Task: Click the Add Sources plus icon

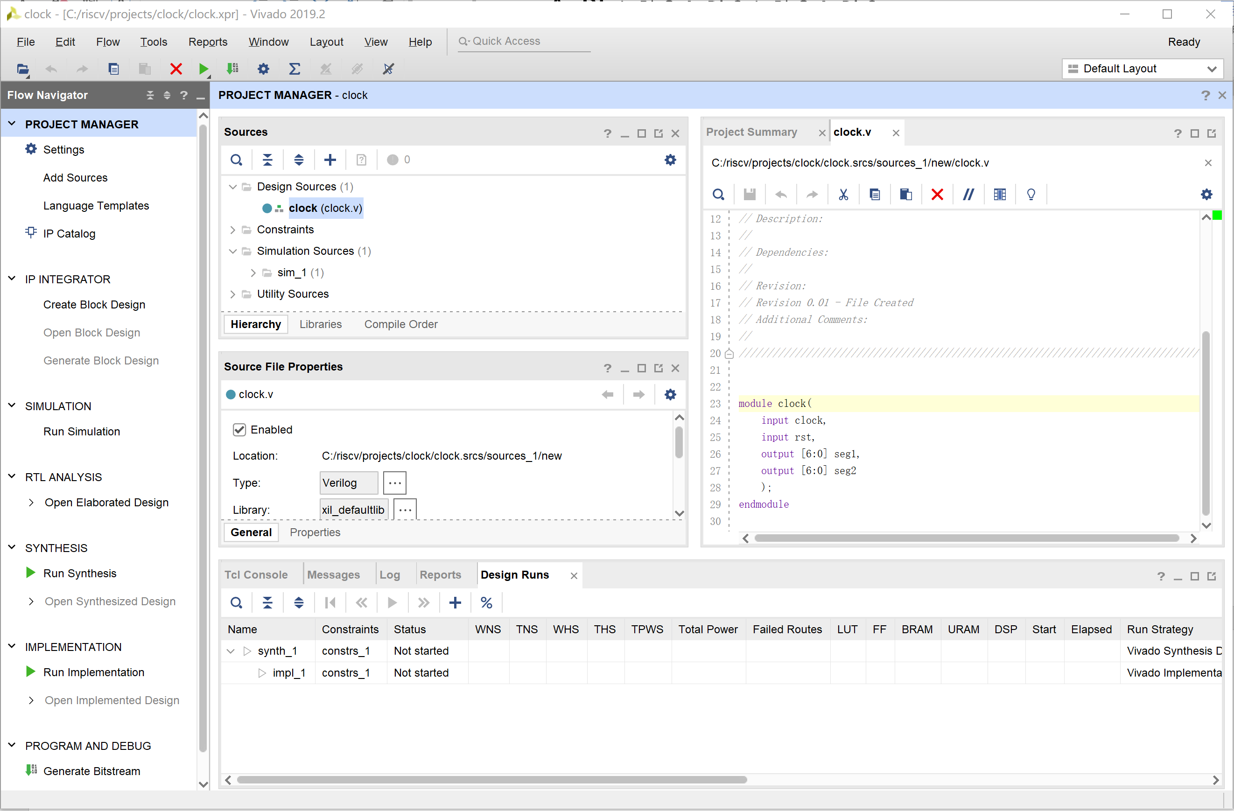Action: [x=330, y=160]
